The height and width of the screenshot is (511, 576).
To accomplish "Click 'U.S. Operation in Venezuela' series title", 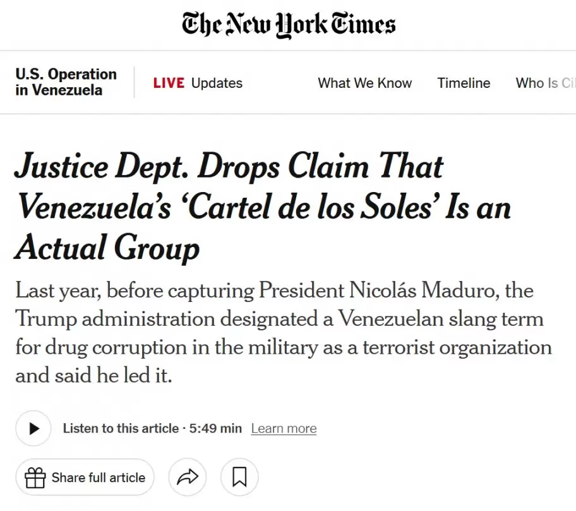I will tap(65, 82).
